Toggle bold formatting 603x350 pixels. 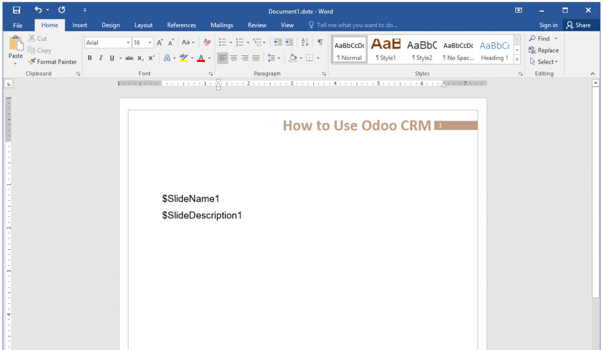(89, 57)
